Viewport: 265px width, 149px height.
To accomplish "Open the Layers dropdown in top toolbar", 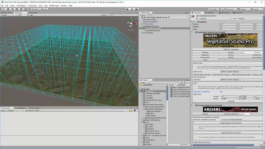I will coord(245,9).
